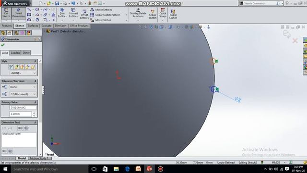
Task: Open the Style <NONE> dropdown
Action: [x=23, y=73]
